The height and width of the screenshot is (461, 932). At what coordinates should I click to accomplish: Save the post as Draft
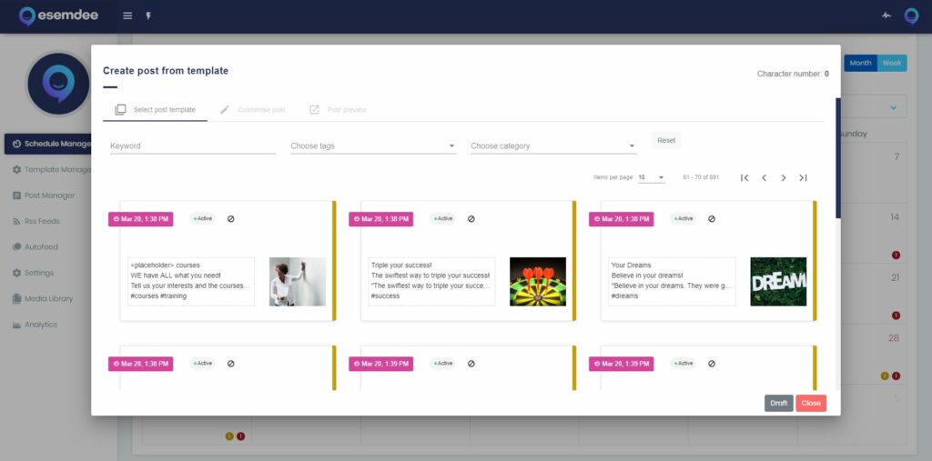[x=779, y=404]
